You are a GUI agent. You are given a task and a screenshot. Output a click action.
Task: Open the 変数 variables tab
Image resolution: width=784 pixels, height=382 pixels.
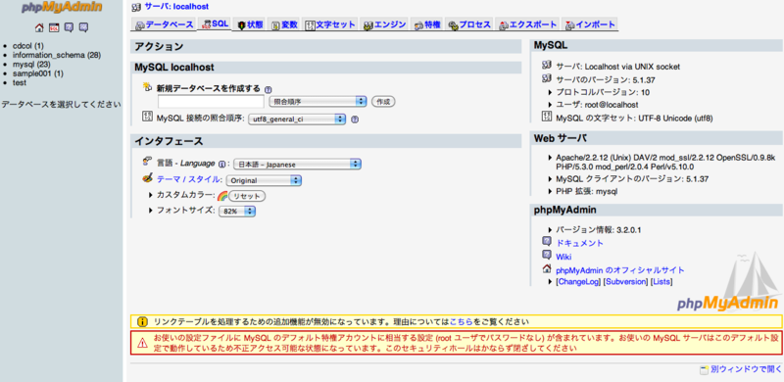click(x=284, y=24)
